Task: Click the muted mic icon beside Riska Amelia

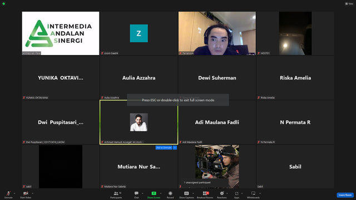Action: point(259,98)
